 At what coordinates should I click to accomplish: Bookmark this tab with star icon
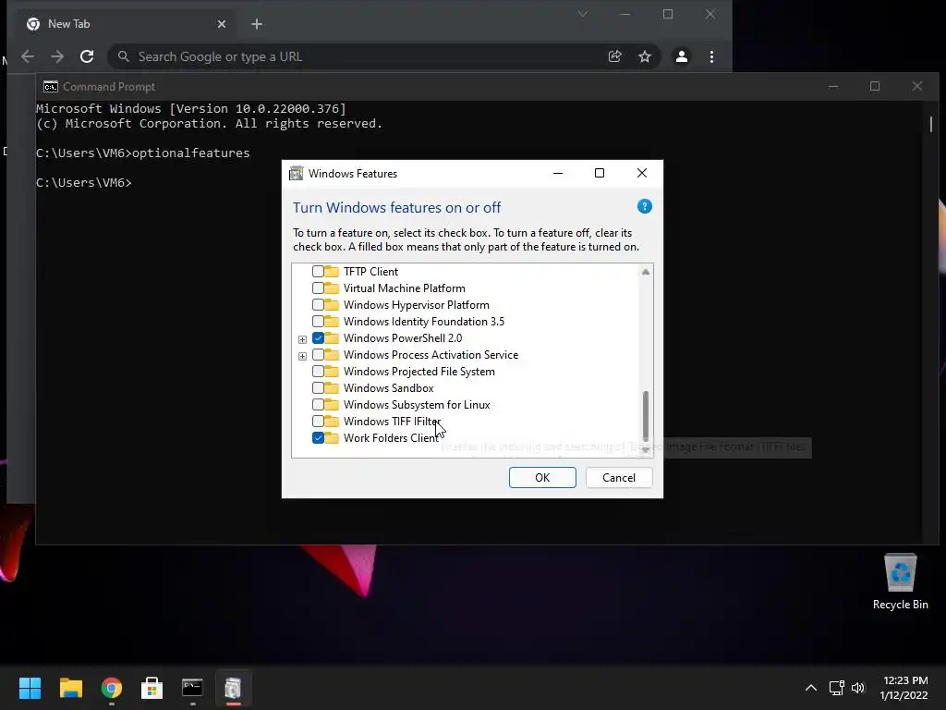[644, 56]
